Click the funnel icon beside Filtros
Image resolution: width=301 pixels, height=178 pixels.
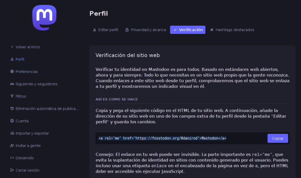(x=12, y=96)
